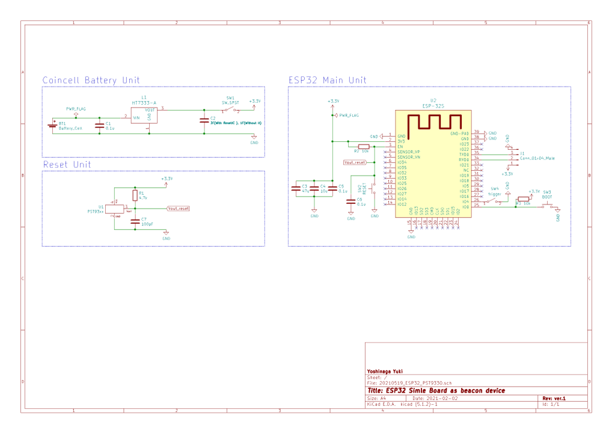This screenshot has height=433, width=612.
Task: Click the GND-PAD pin label on U2
Action: pyautogui.click(x=459, y=134)
